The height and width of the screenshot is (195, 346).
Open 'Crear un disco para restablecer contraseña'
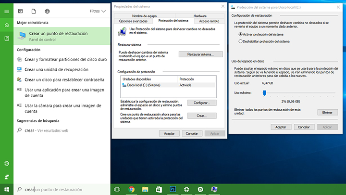62,79
